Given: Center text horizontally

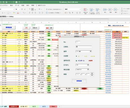Looking at the screenshot, I should pyautogui.click(x=32, y=13).
